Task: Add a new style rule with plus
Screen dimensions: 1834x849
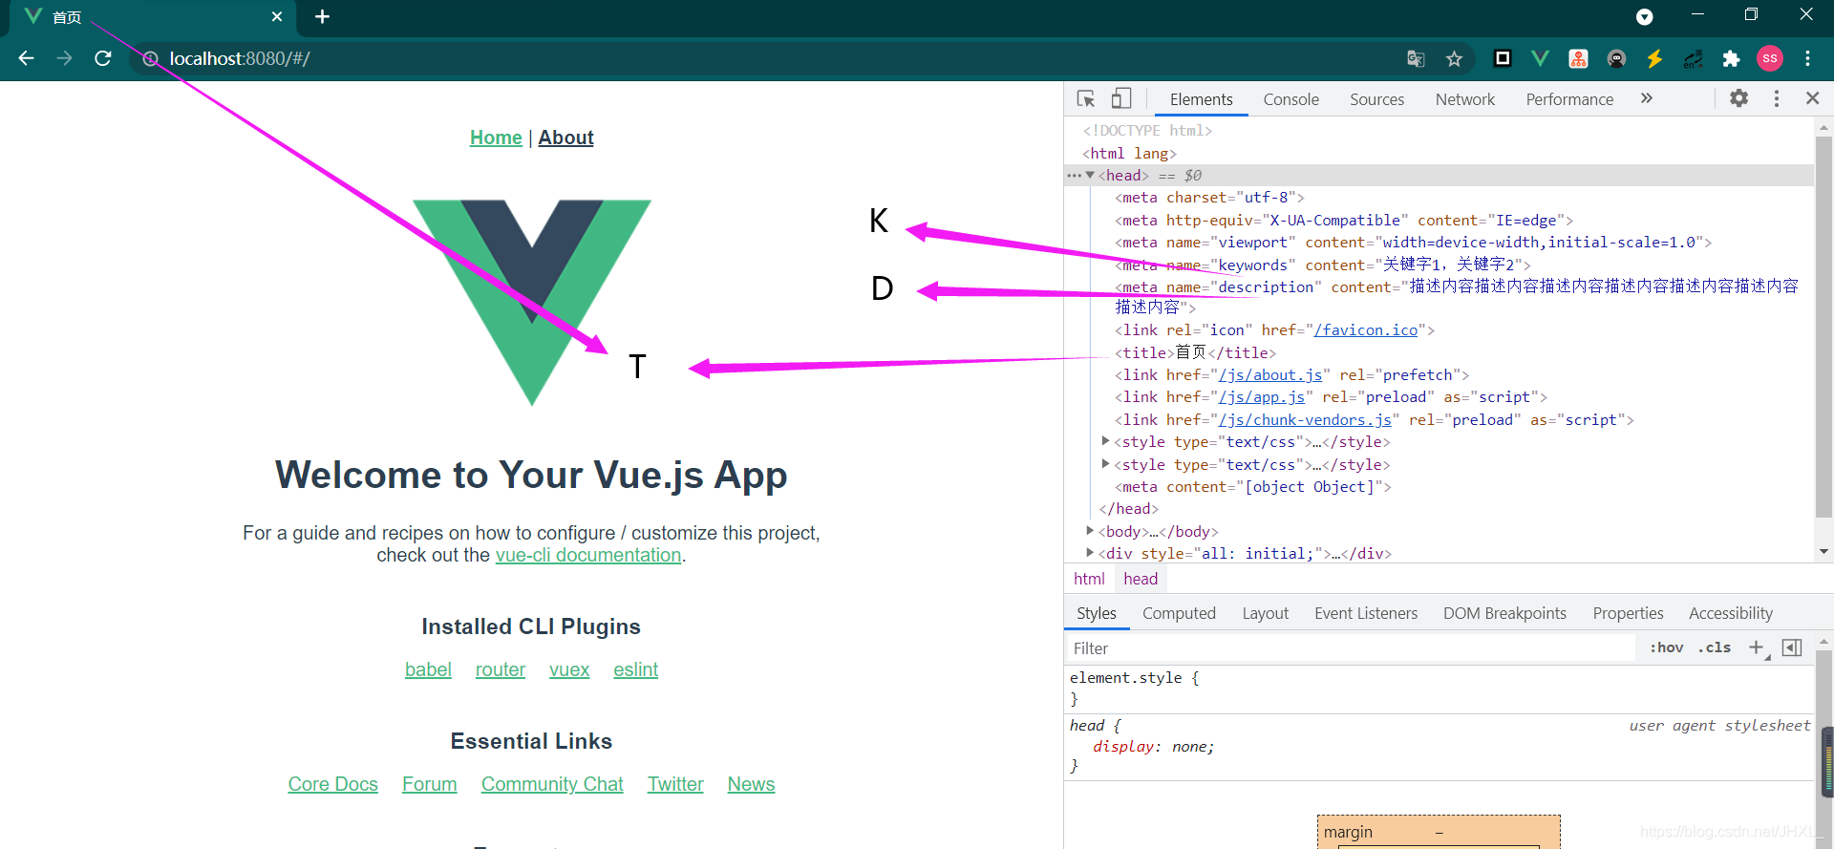Action: pos(1757,647)
